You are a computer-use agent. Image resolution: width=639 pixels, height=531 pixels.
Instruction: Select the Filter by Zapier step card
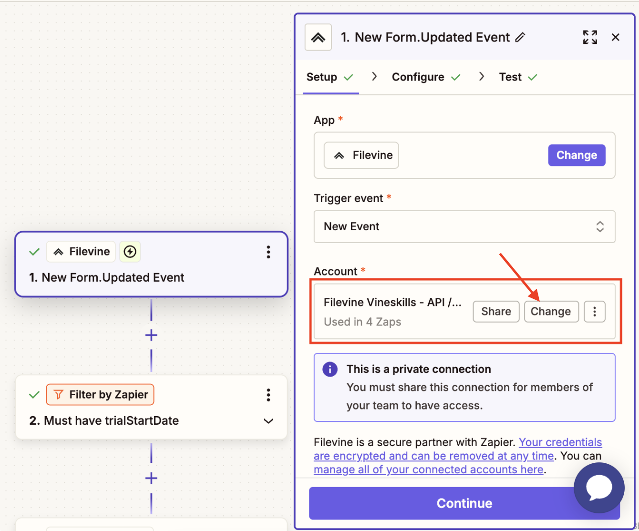[x=152, y=407]
